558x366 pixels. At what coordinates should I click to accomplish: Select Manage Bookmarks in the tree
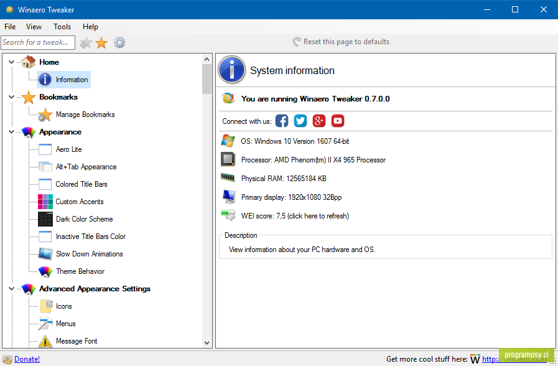pyautogui.click(x=85, y=115)
